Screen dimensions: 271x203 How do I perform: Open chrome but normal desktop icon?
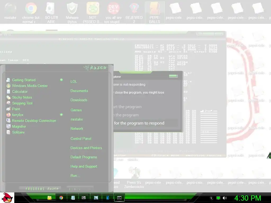pos(31,12)
